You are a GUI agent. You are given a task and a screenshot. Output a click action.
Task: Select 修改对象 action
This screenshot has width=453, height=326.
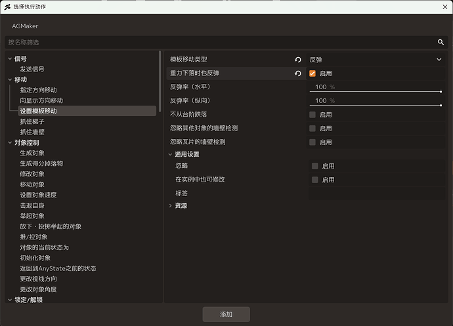tap(32, 174)
